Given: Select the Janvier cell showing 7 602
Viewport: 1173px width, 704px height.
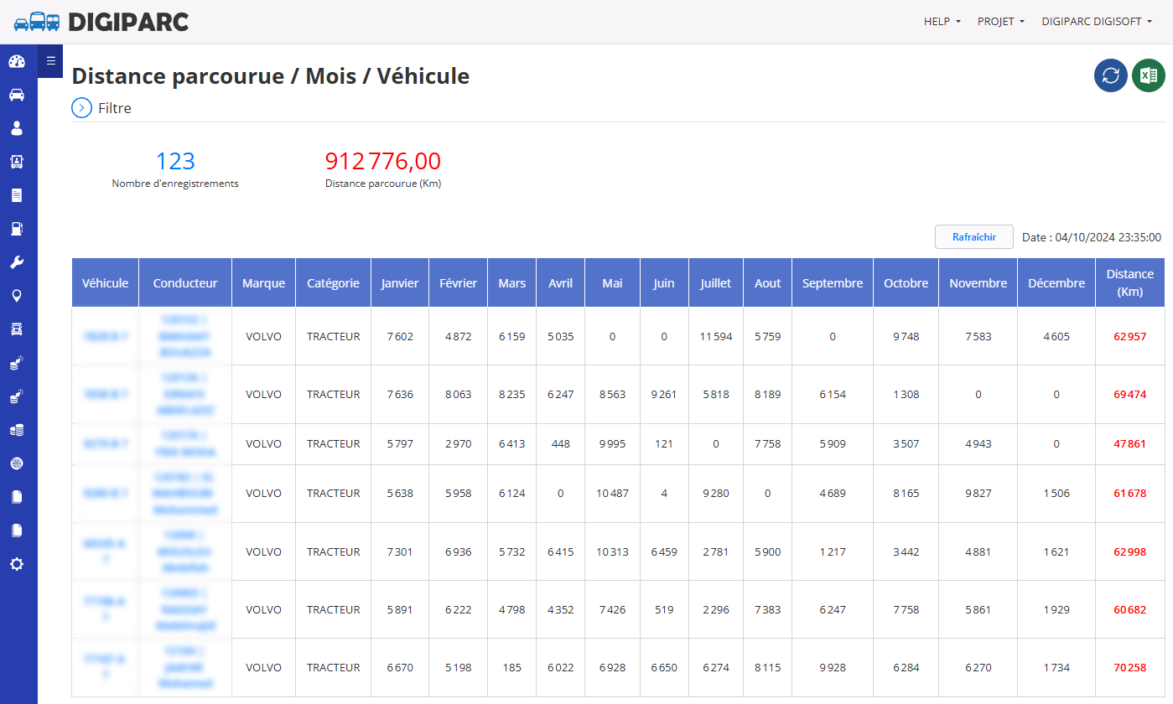Looking at the screenshot, I should pyautogui.click(x=400, y=336).
